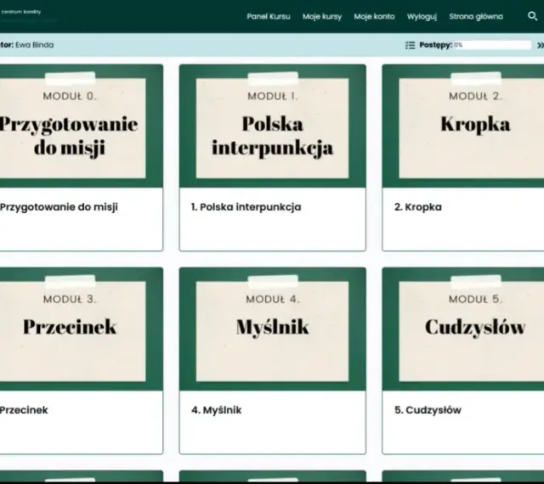Screen dimensions: 544x484
Task: Click the Postępy progress bar
Action: (x=492, y=45)
